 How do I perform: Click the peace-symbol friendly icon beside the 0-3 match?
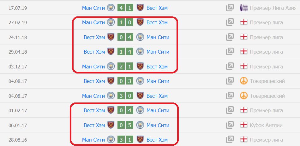coord(243,81)
